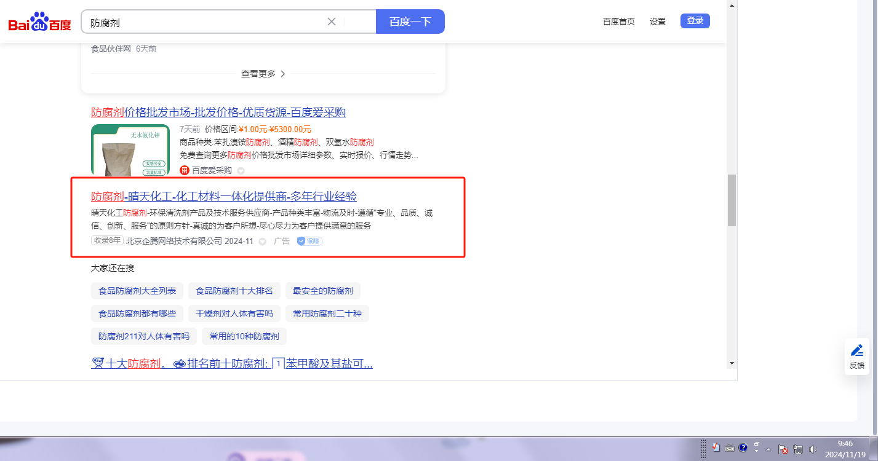Open dropdown beside 北京企腾网络技术有限公司 2024-11
The image size is (878, 461).
point(262,242)
